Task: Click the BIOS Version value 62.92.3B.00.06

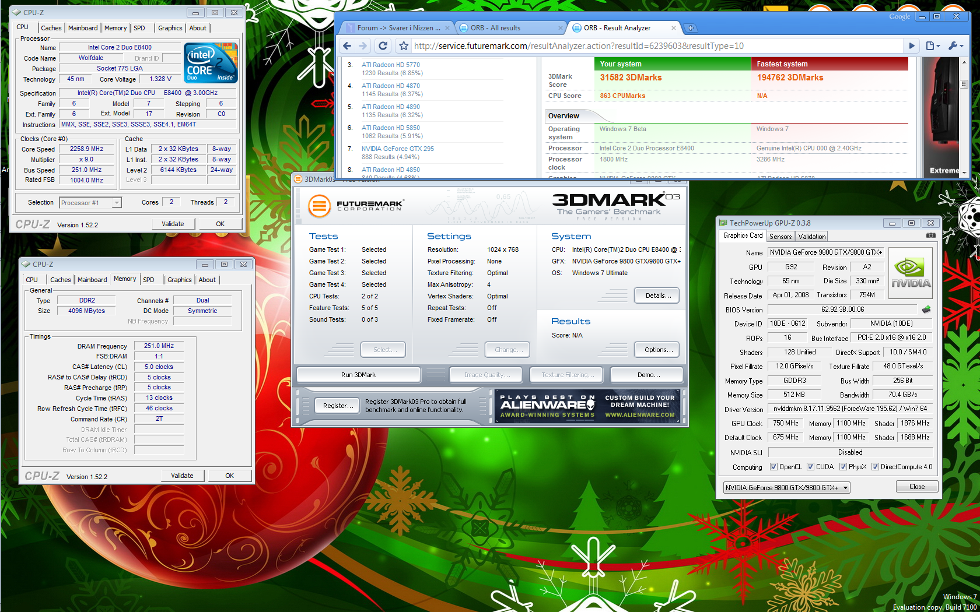Action: [842, 309]
